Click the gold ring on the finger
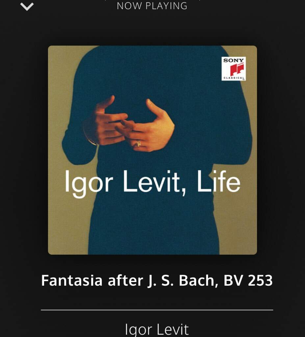This screenshot has width=305, height=337. coord(139,143)
